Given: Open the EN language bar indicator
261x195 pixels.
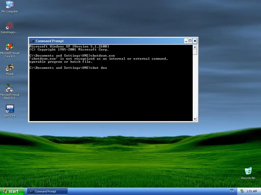Looking at the screenshot, I should (x=232, y=191).
